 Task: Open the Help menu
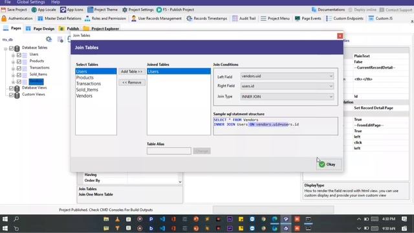click(x=56, y=2)
